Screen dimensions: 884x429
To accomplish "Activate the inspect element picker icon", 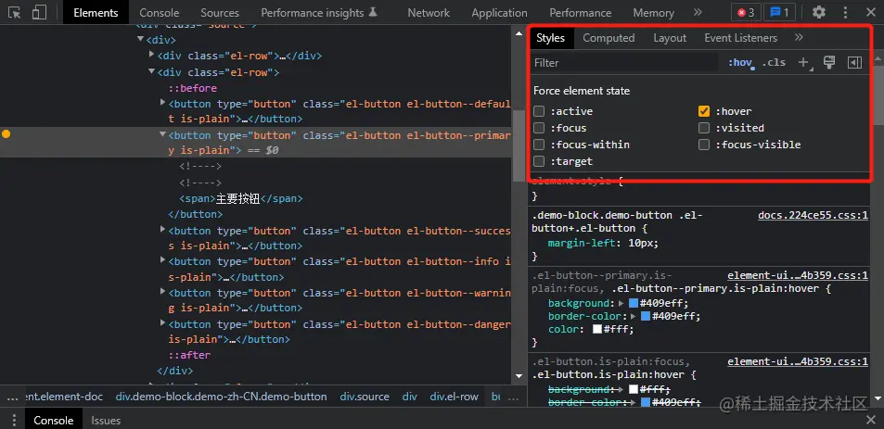I will pos(15,12).
